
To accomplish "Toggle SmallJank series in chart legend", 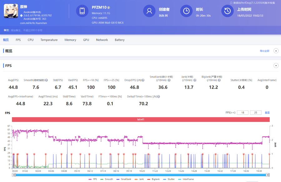I will click(125, 179).
